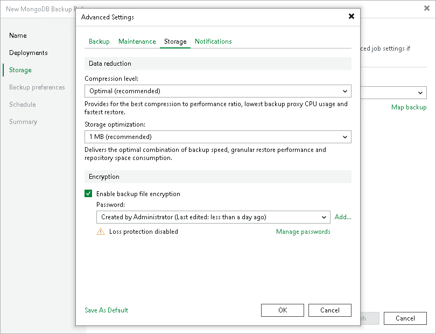The width and height of the screenshot is (436, 334).
Task: Click the Add... password link
Action: (x=343, y=217)
